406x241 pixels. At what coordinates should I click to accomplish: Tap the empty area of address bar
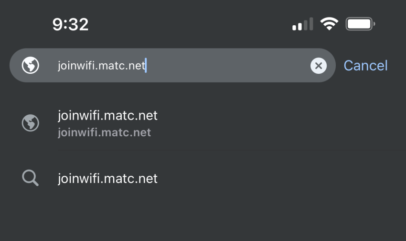(228, 65)
